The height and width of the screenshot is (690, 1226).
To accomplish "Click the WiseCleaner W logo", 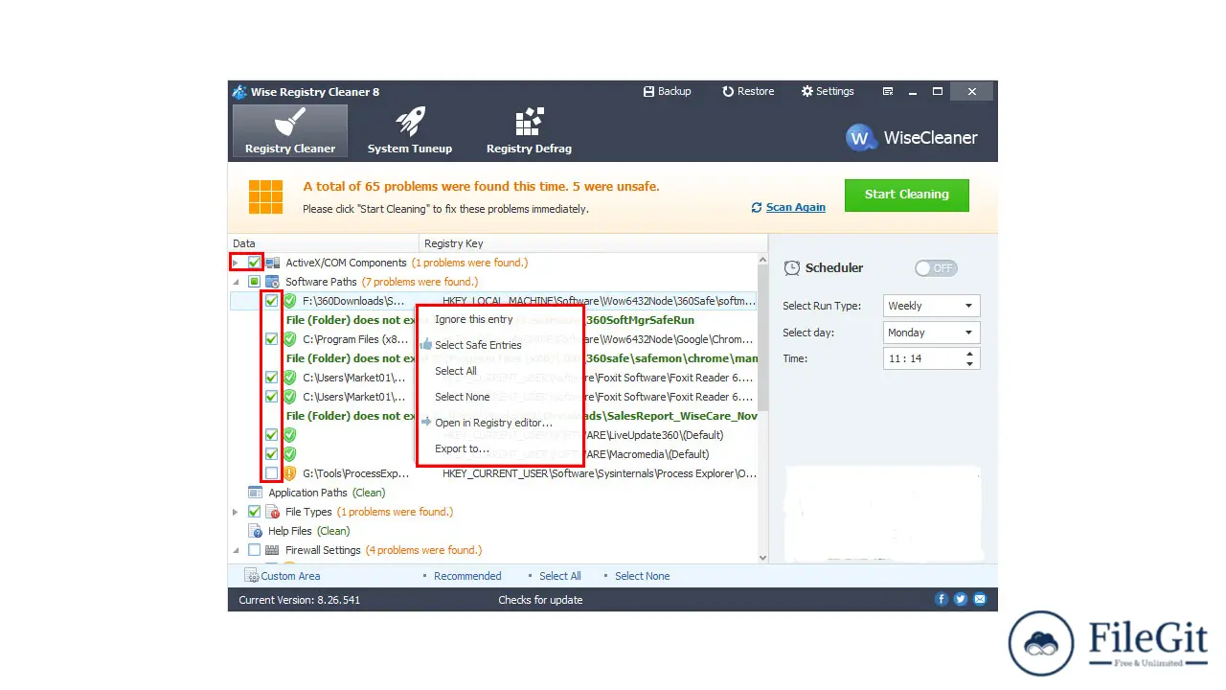I will [861, 138].
